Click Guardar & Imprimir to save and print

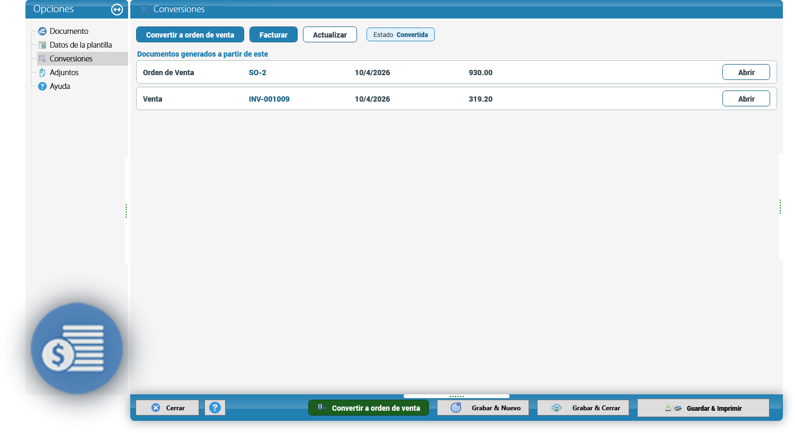[703, 408]
